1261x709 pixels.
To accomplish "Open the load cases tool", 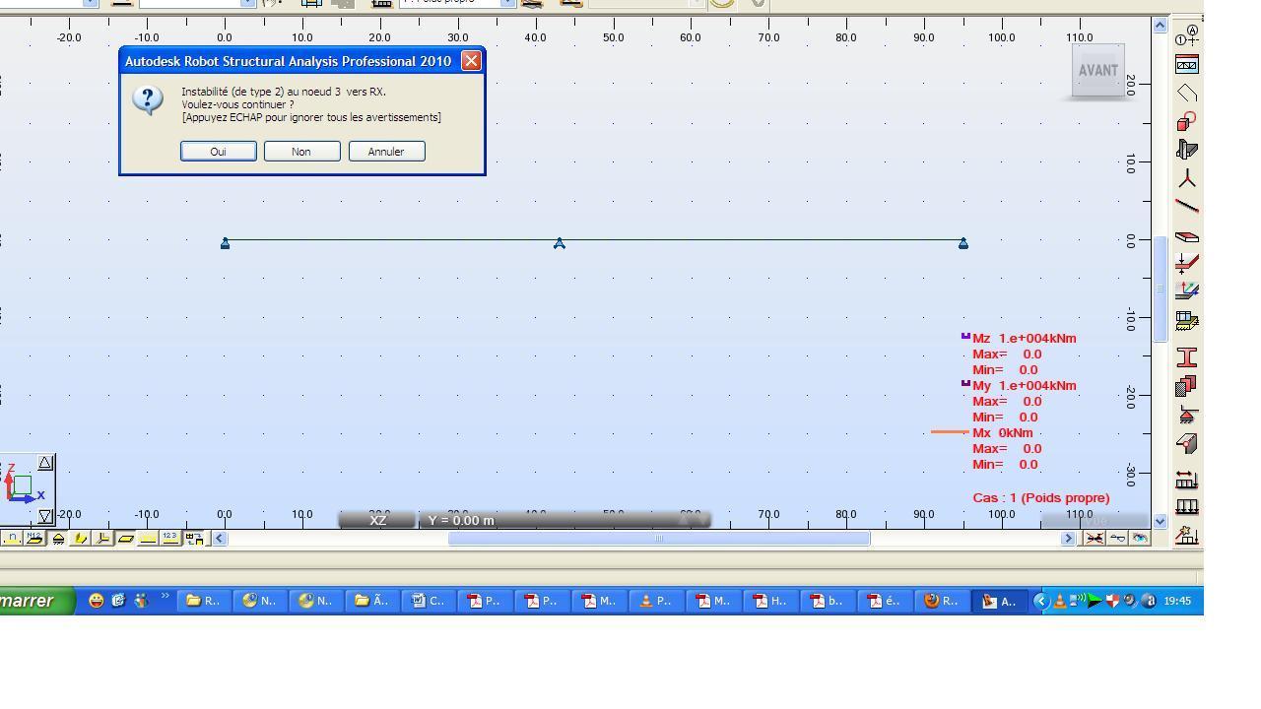I will (1187, 480).
